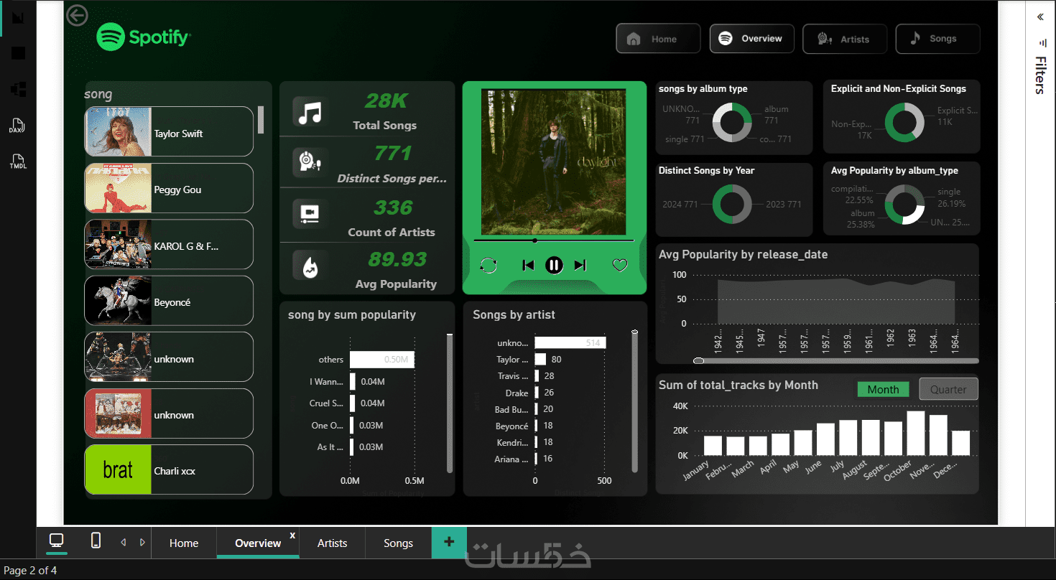Click the song by sum popularity scrollbar
The height and width of the screenshot is (580, 1056).
tap(450, 403)
